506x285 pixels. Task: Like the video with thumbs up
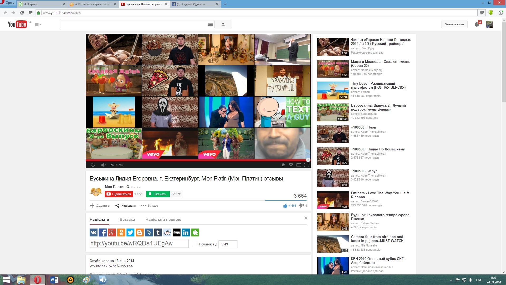pos(285,206)
